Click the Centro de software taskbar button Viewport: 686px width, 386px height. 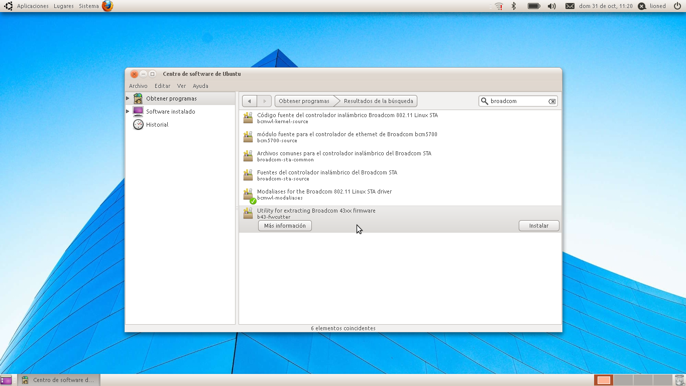tap(59, 380)
